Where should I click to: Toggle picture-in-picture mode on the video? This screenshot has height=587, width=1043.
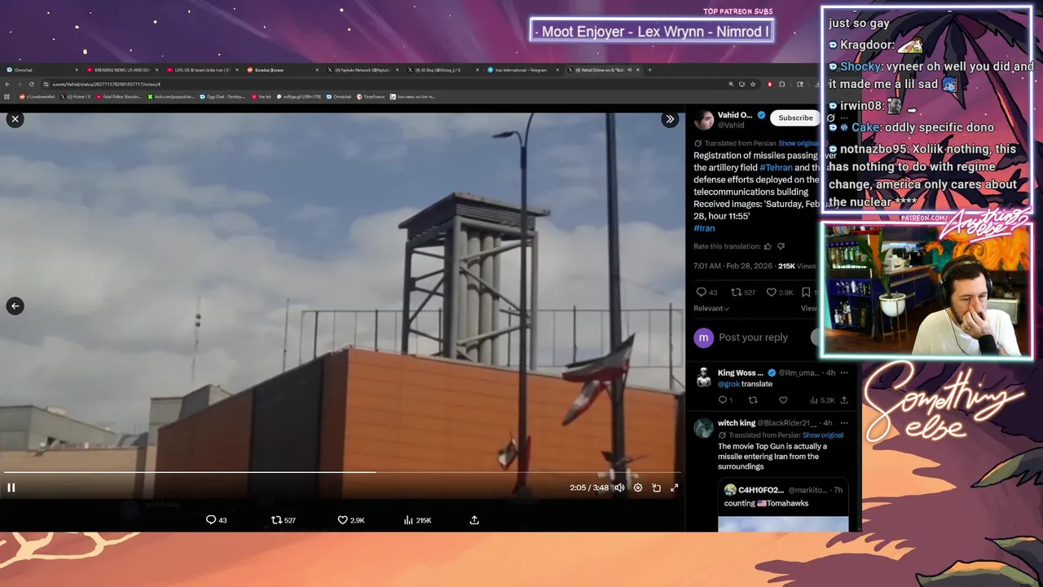(x=656, y=488)
